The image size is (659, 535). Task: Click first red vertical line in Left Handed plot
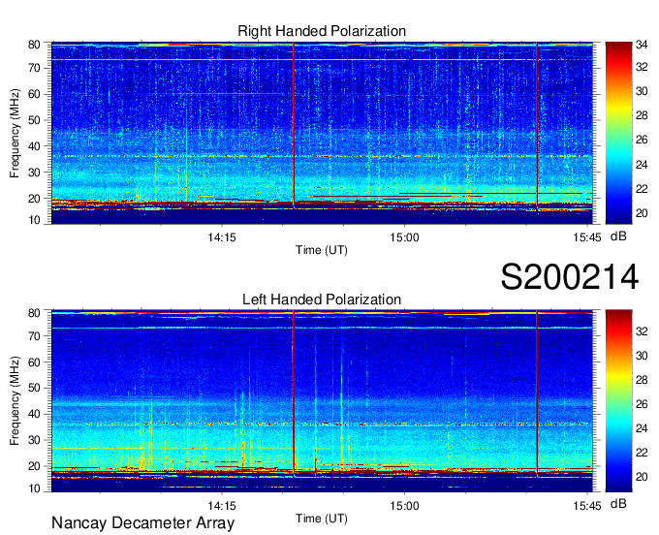(x=294, y=393)
